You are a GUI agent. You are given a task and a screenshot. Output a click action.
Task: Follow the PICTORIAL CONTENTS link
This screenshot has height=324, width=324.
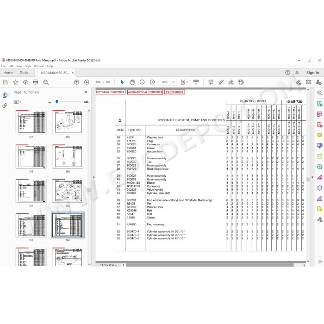point(110,92)
